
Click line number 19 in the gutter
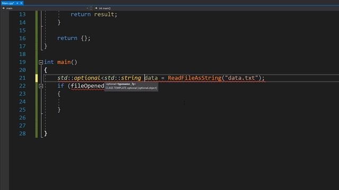(x=22, y=62)
